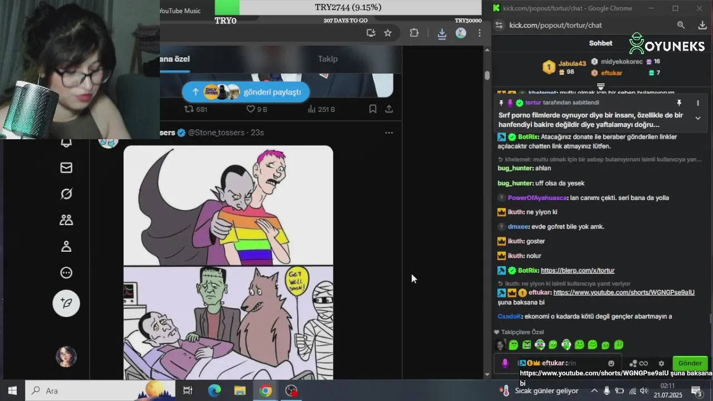The height and width of the screenshot is (401, 713).
Task: Unpin the pinned chat message
Action: [x=679, y=103]
